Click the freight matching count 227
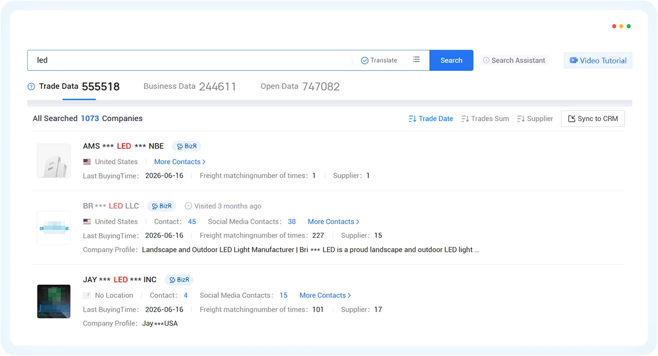Screen dimensions: 658x356 [318, 235]
